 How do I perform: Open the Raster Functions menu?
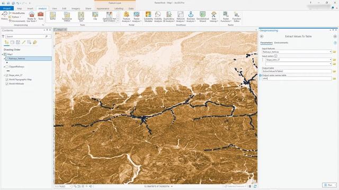click(226, 17)
